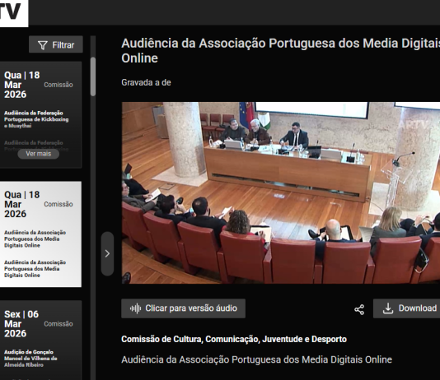The height and width of the screenshot is (380, 440).
Task: Expand the Ver mais button in first card
Action: (39, 154)
